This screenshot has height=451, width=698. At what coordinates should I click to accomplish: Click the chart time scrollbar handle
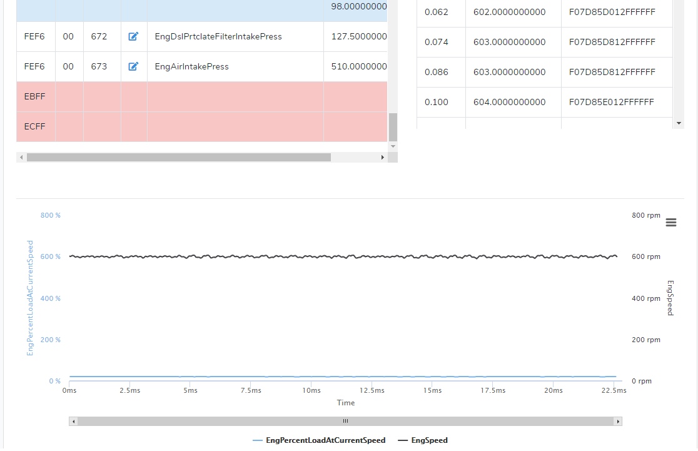click(345, 422)
